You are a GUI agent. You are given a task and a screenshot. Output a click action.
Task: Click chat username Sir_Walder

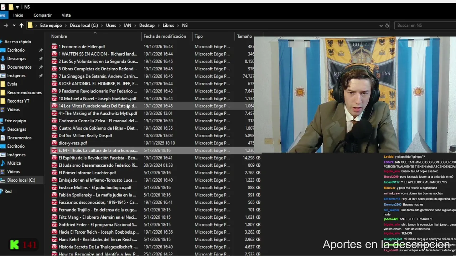392,210
